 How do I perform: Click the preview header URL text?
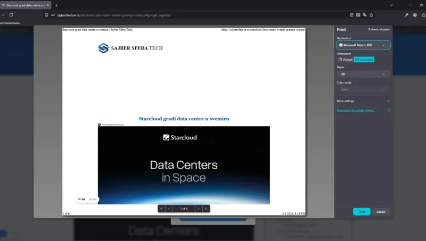click(x=263, y=30)
